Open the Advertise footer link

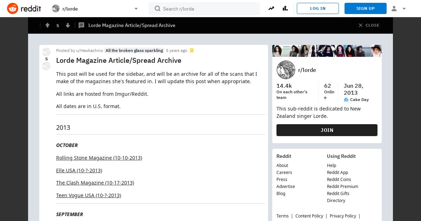[x=286, y=187]
